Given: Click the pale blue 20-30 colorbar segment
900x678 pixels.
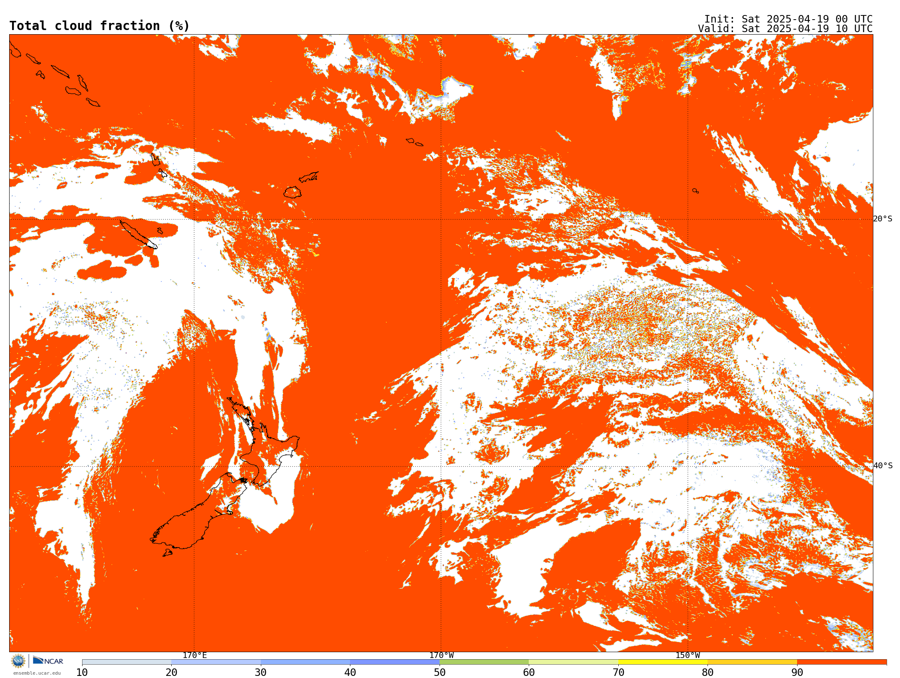Looking at the screenshot, I should [216, 662].
